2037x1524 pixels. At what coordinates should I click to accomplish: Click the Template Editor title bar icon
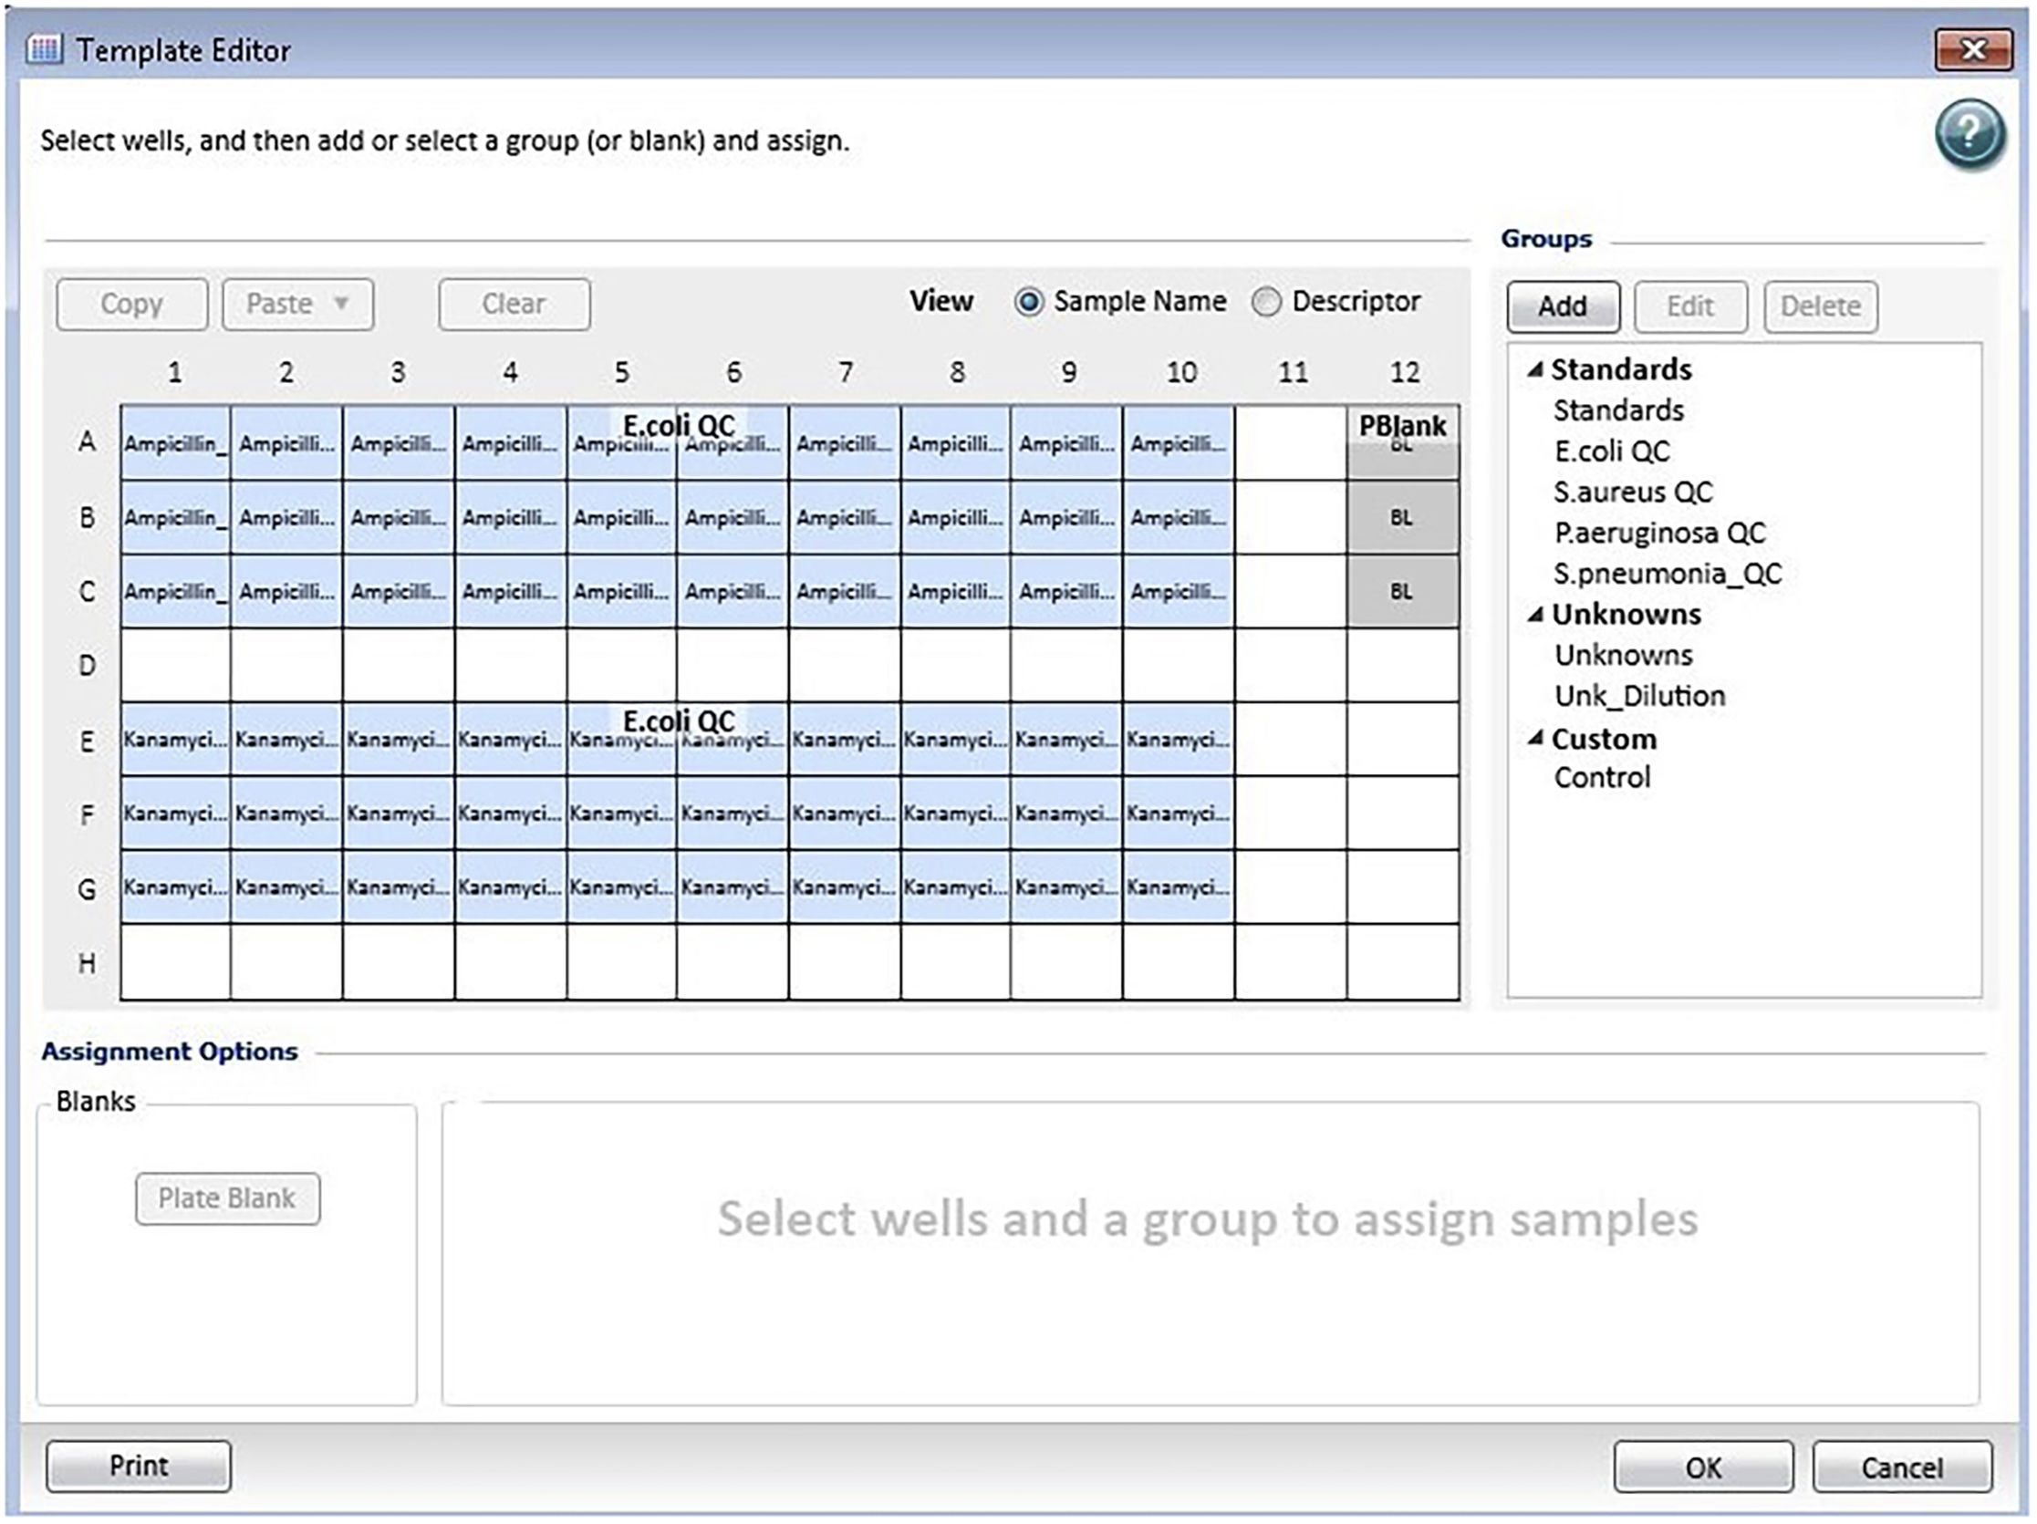tap(44, 49)
